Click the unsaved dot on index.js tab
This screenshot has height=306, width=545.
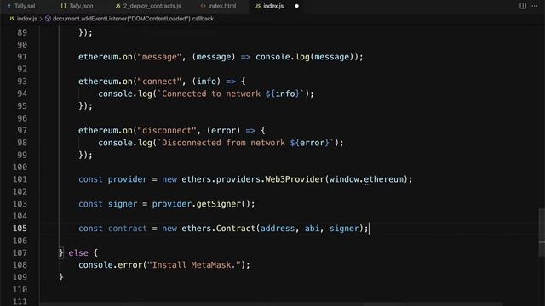pyautogui.click(x=296, y=6)
